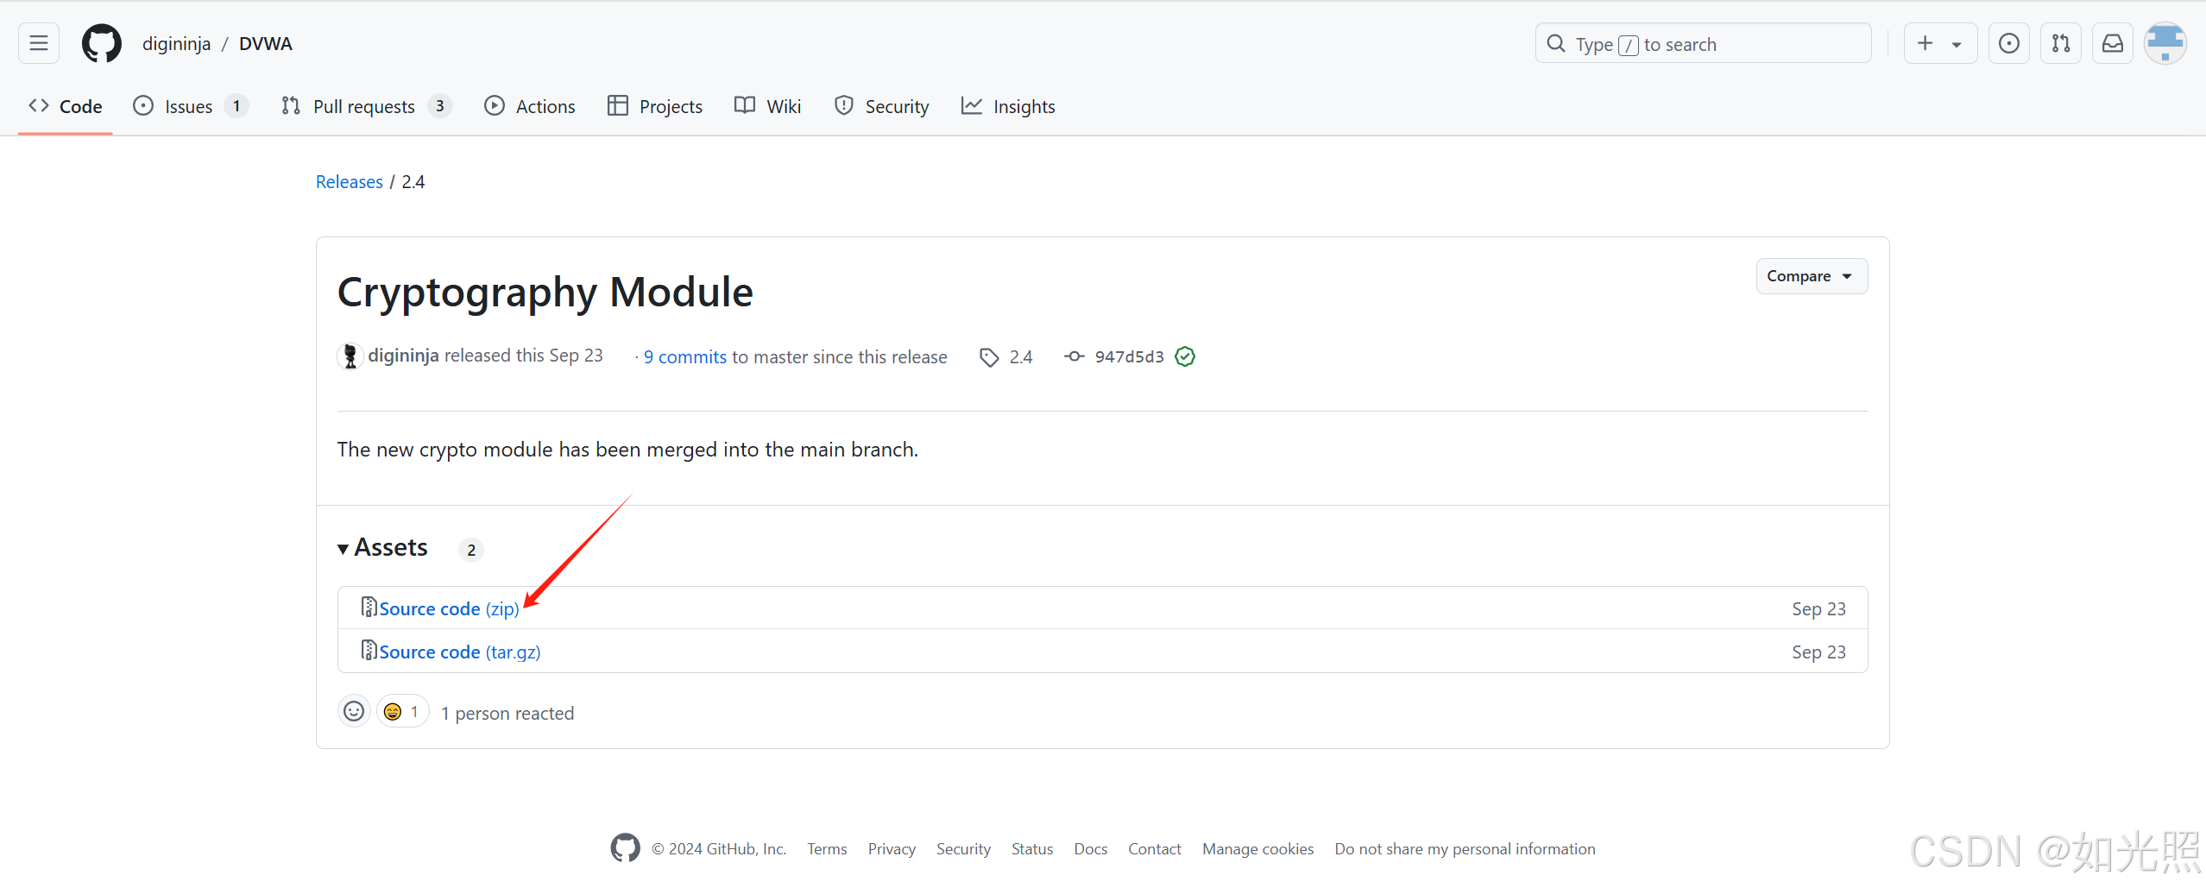Screen dimensions: 2206x888
Task: Open the hamburger navigation menu
Action: (39, 43)
